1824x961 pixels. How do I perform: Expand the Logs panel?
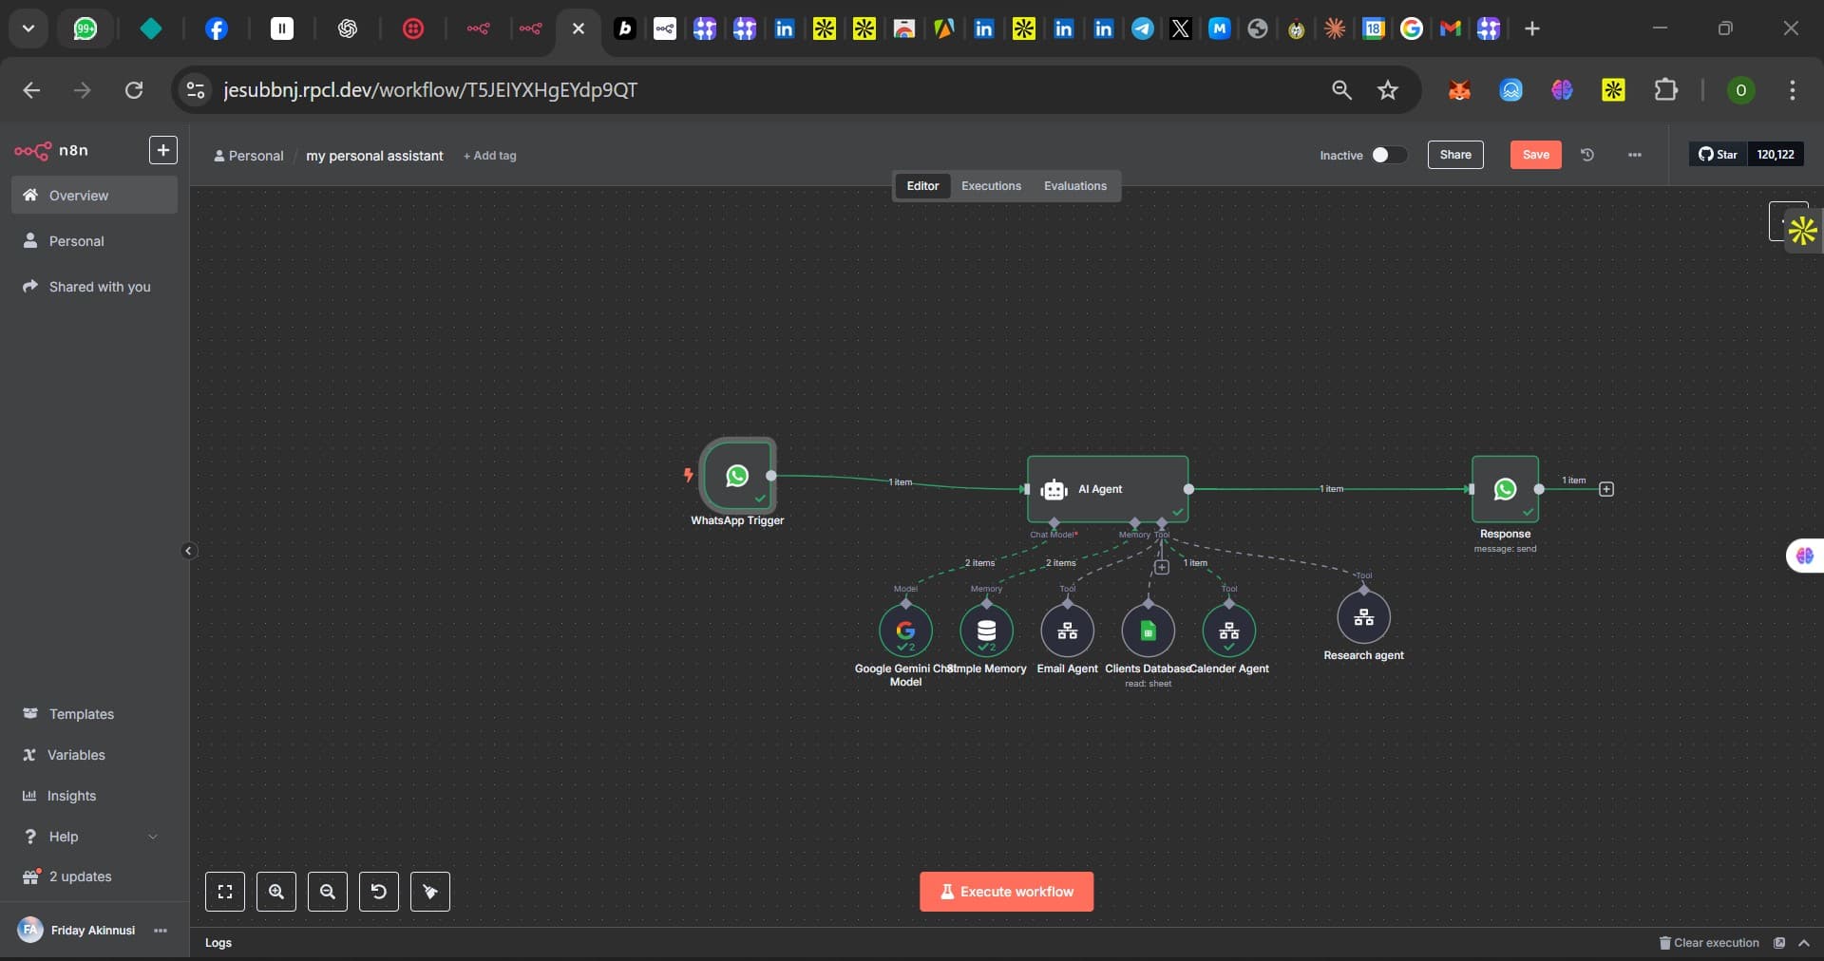coord(1804,943)
